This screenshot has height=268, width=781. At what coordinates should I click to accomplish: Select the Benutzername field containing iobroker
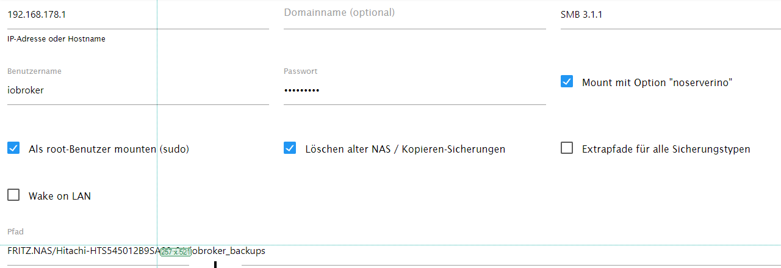coord(138,90)
